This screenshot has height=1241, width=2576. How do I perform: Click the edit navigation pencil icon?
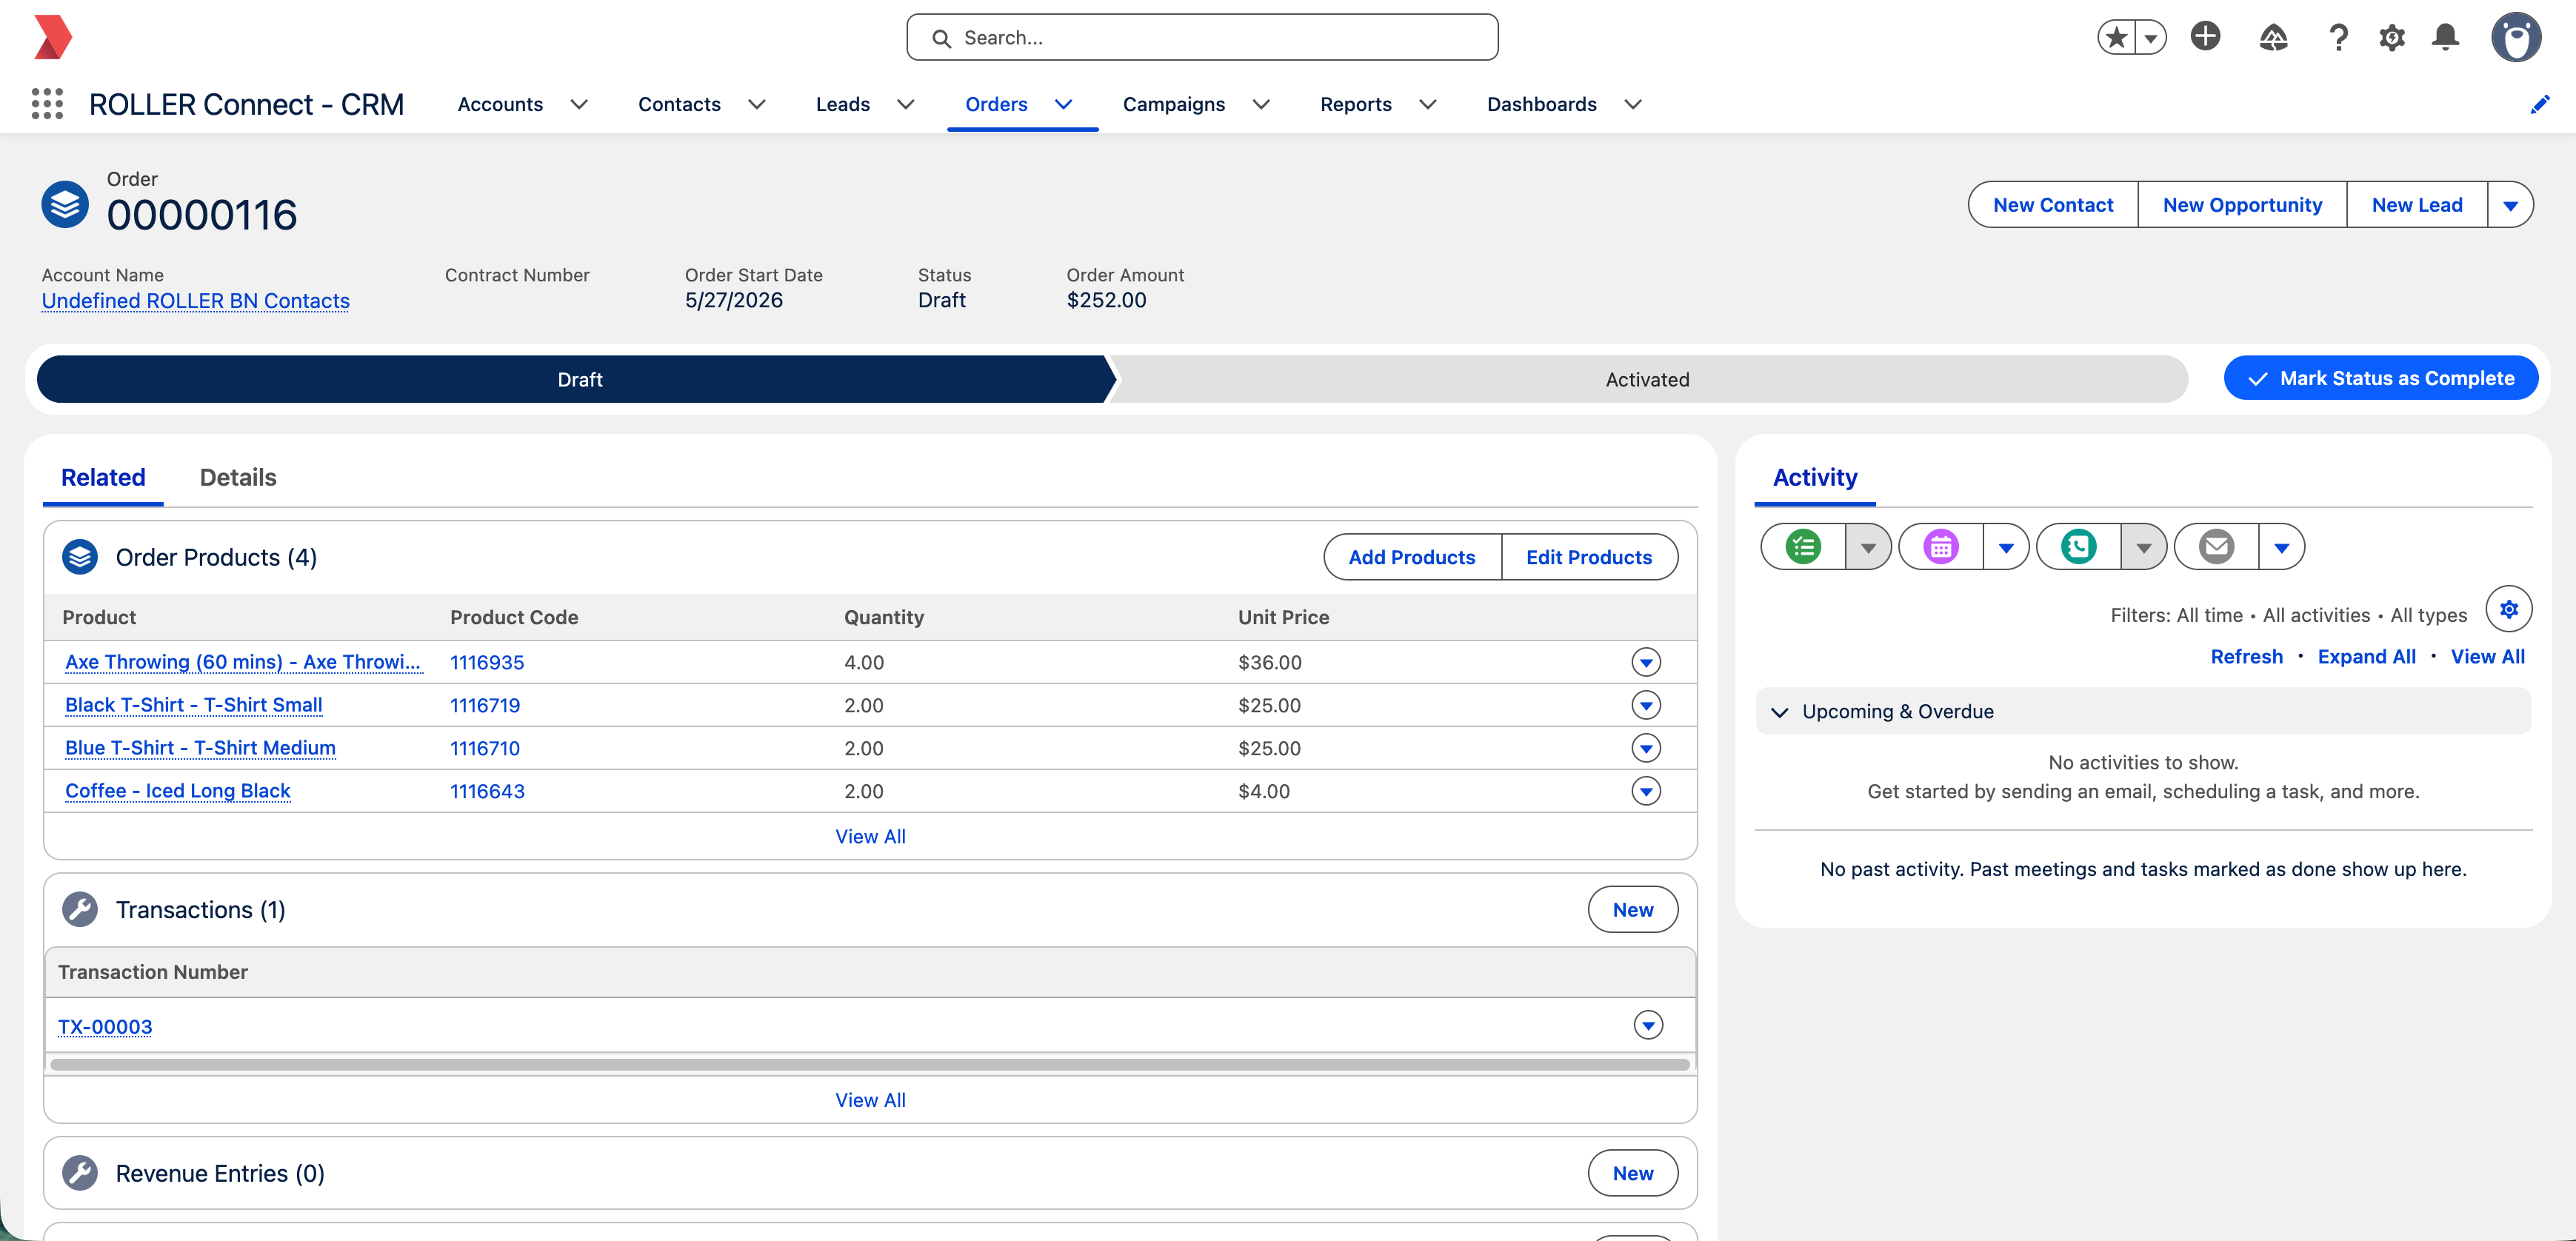coord(2540,104)
